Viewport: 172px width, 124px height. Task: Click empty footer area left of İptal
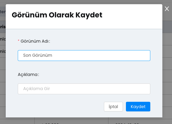(x=60, y=107)
